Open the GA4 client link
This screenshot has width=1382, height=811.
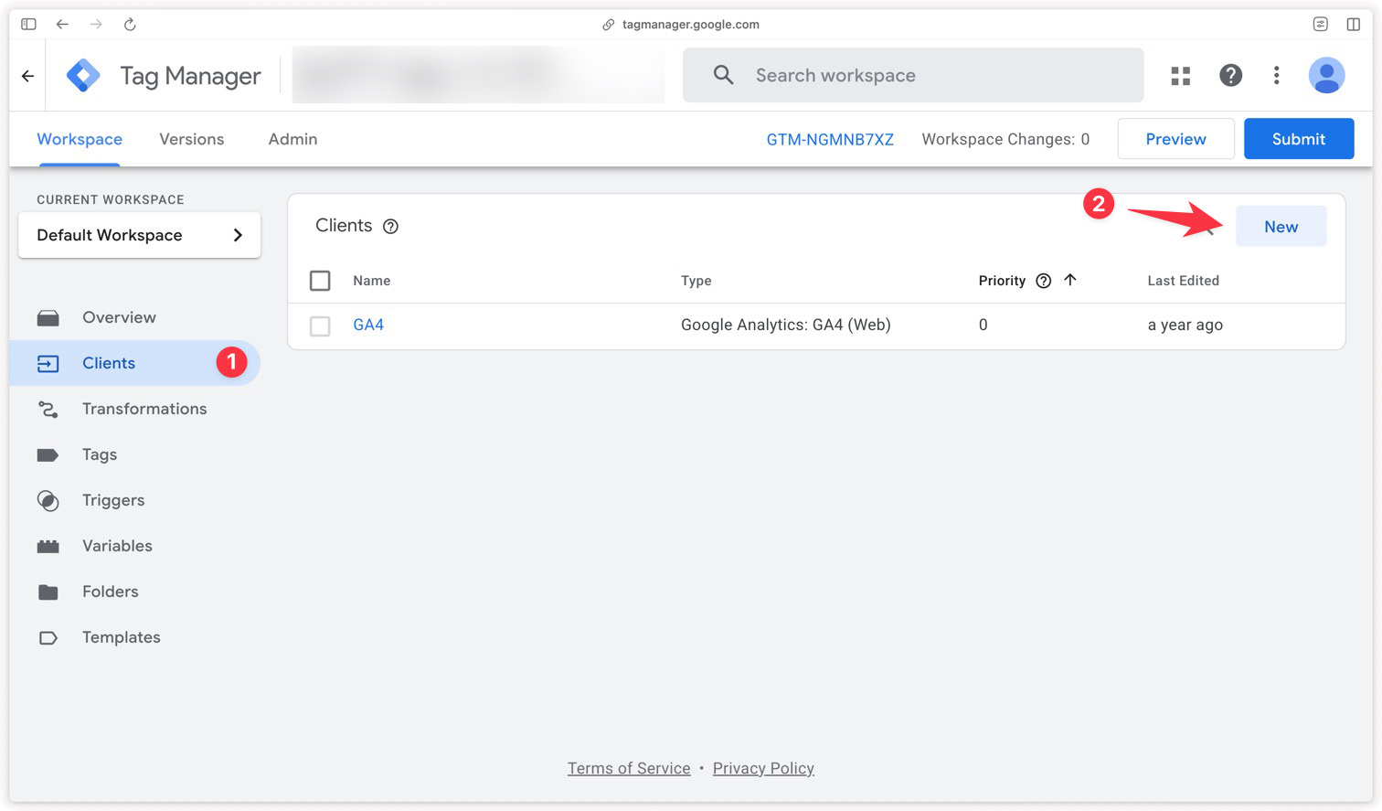tap(368, 325)
